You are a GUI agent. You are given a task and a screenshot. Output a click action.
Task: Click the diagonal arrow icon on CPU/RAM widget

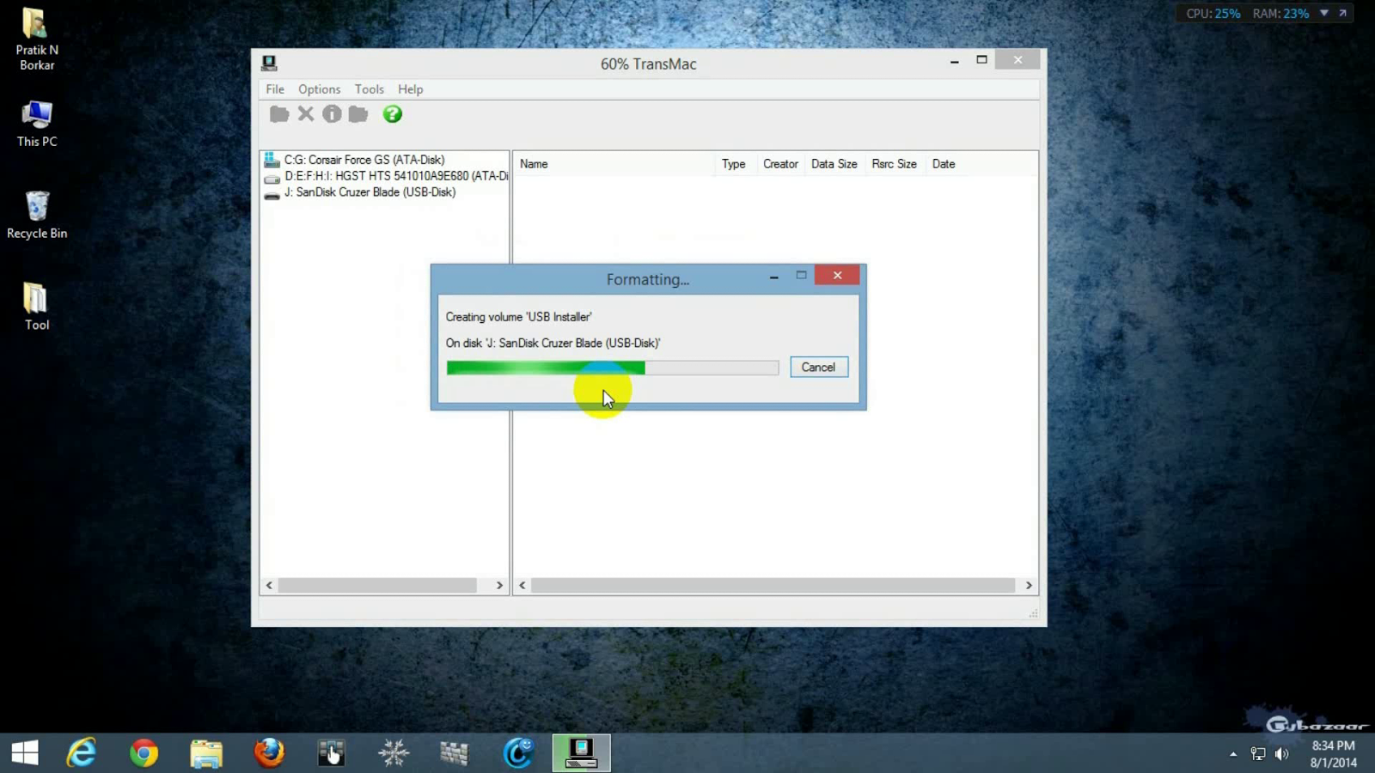[x=1342, y=13]
